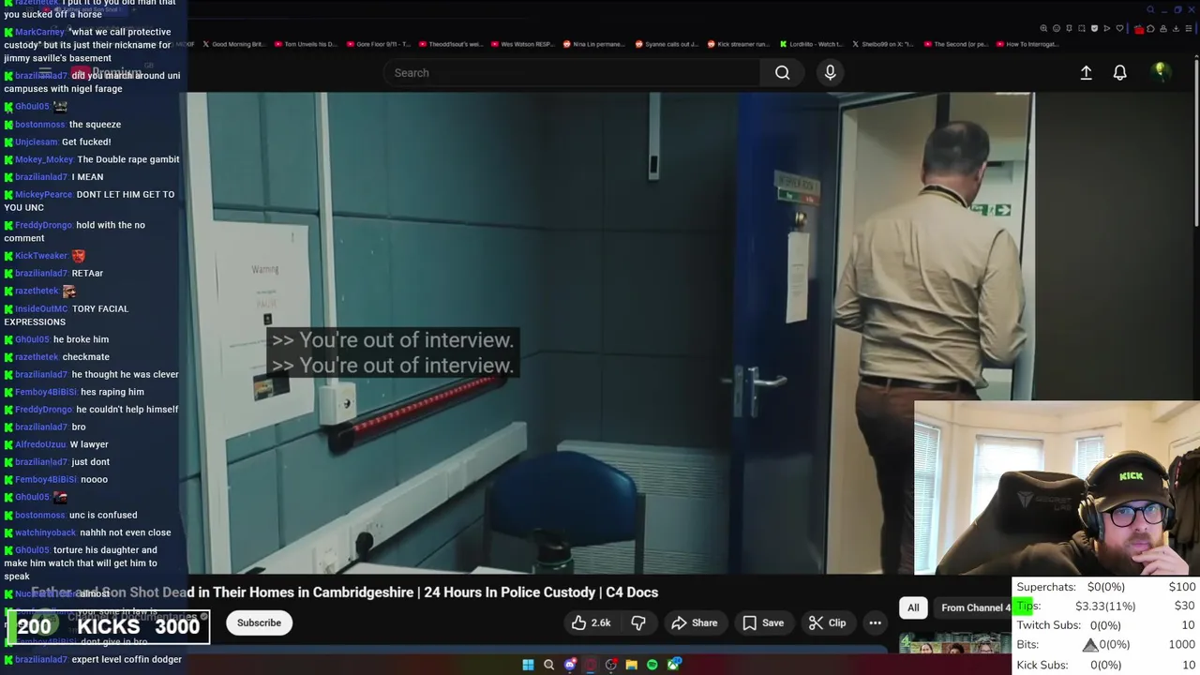1200x675 pixels.
Task: Open the LordHito - Watch bookmark
Action: point(811,44)
